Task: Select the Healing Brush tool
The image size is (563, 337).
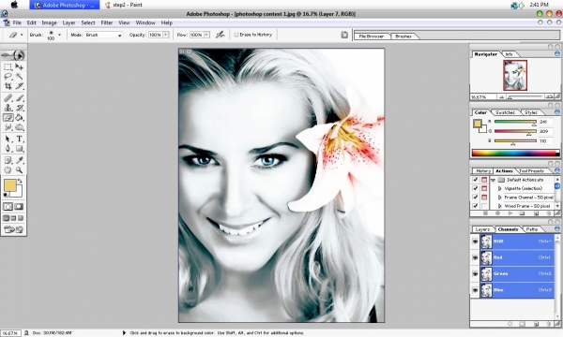Action: pyautogui.click(x=8, y=97)
